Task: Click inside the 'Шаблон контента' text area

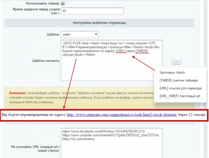Action: click(x=112, y=68)
